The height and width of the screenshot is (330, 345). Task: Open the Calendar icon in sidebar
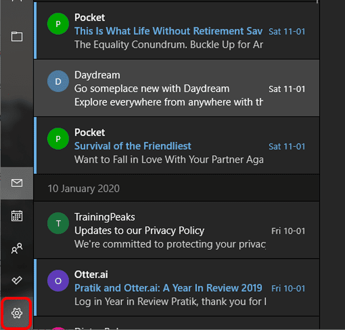(17, 216)
